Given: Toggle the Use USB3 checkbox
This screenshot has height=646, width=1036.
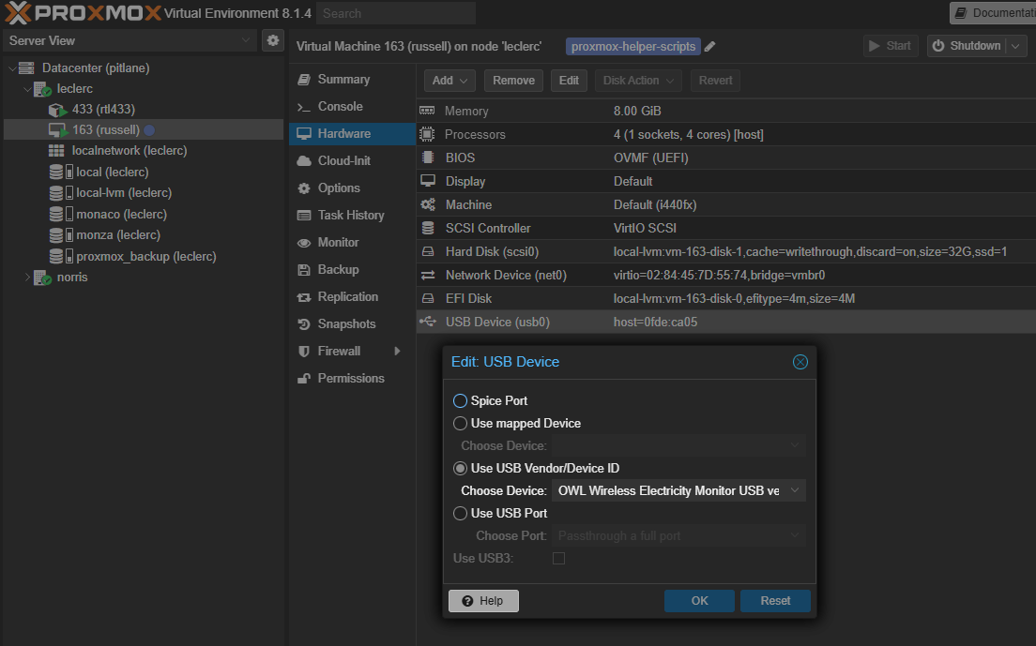Looking at the screenshot, I should 558,558.
